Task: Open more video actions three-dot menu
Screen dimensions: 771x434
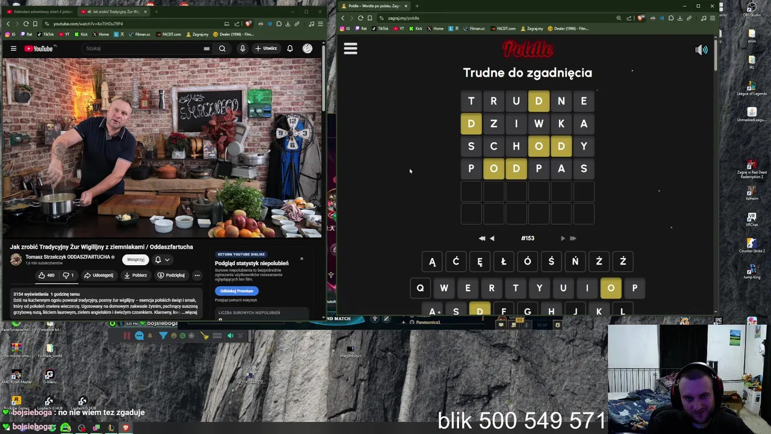Action: click(x=197, y=275)
